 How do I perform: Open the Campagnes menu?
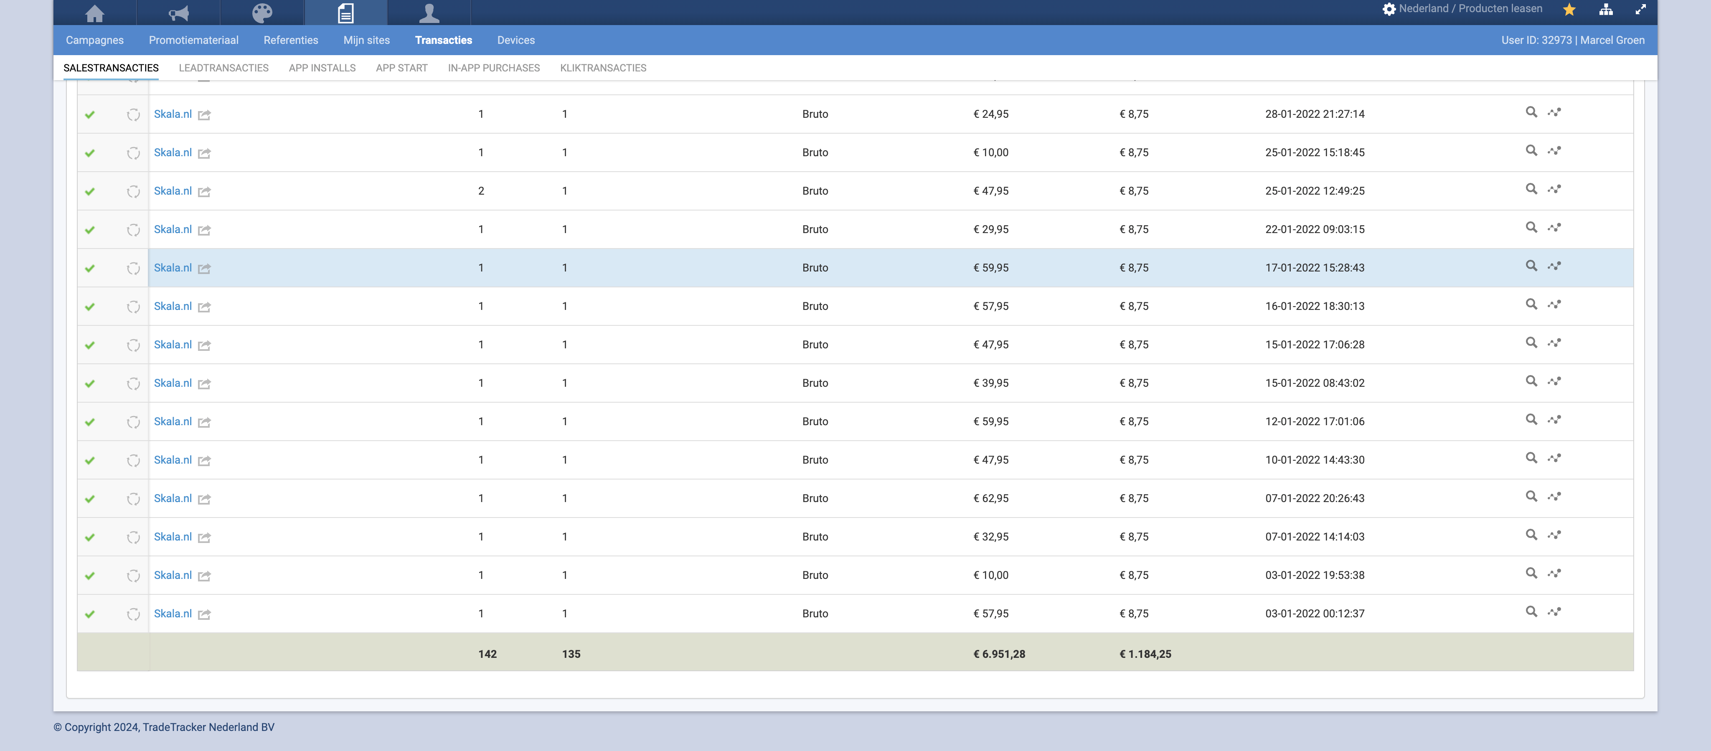coord(95,41)
